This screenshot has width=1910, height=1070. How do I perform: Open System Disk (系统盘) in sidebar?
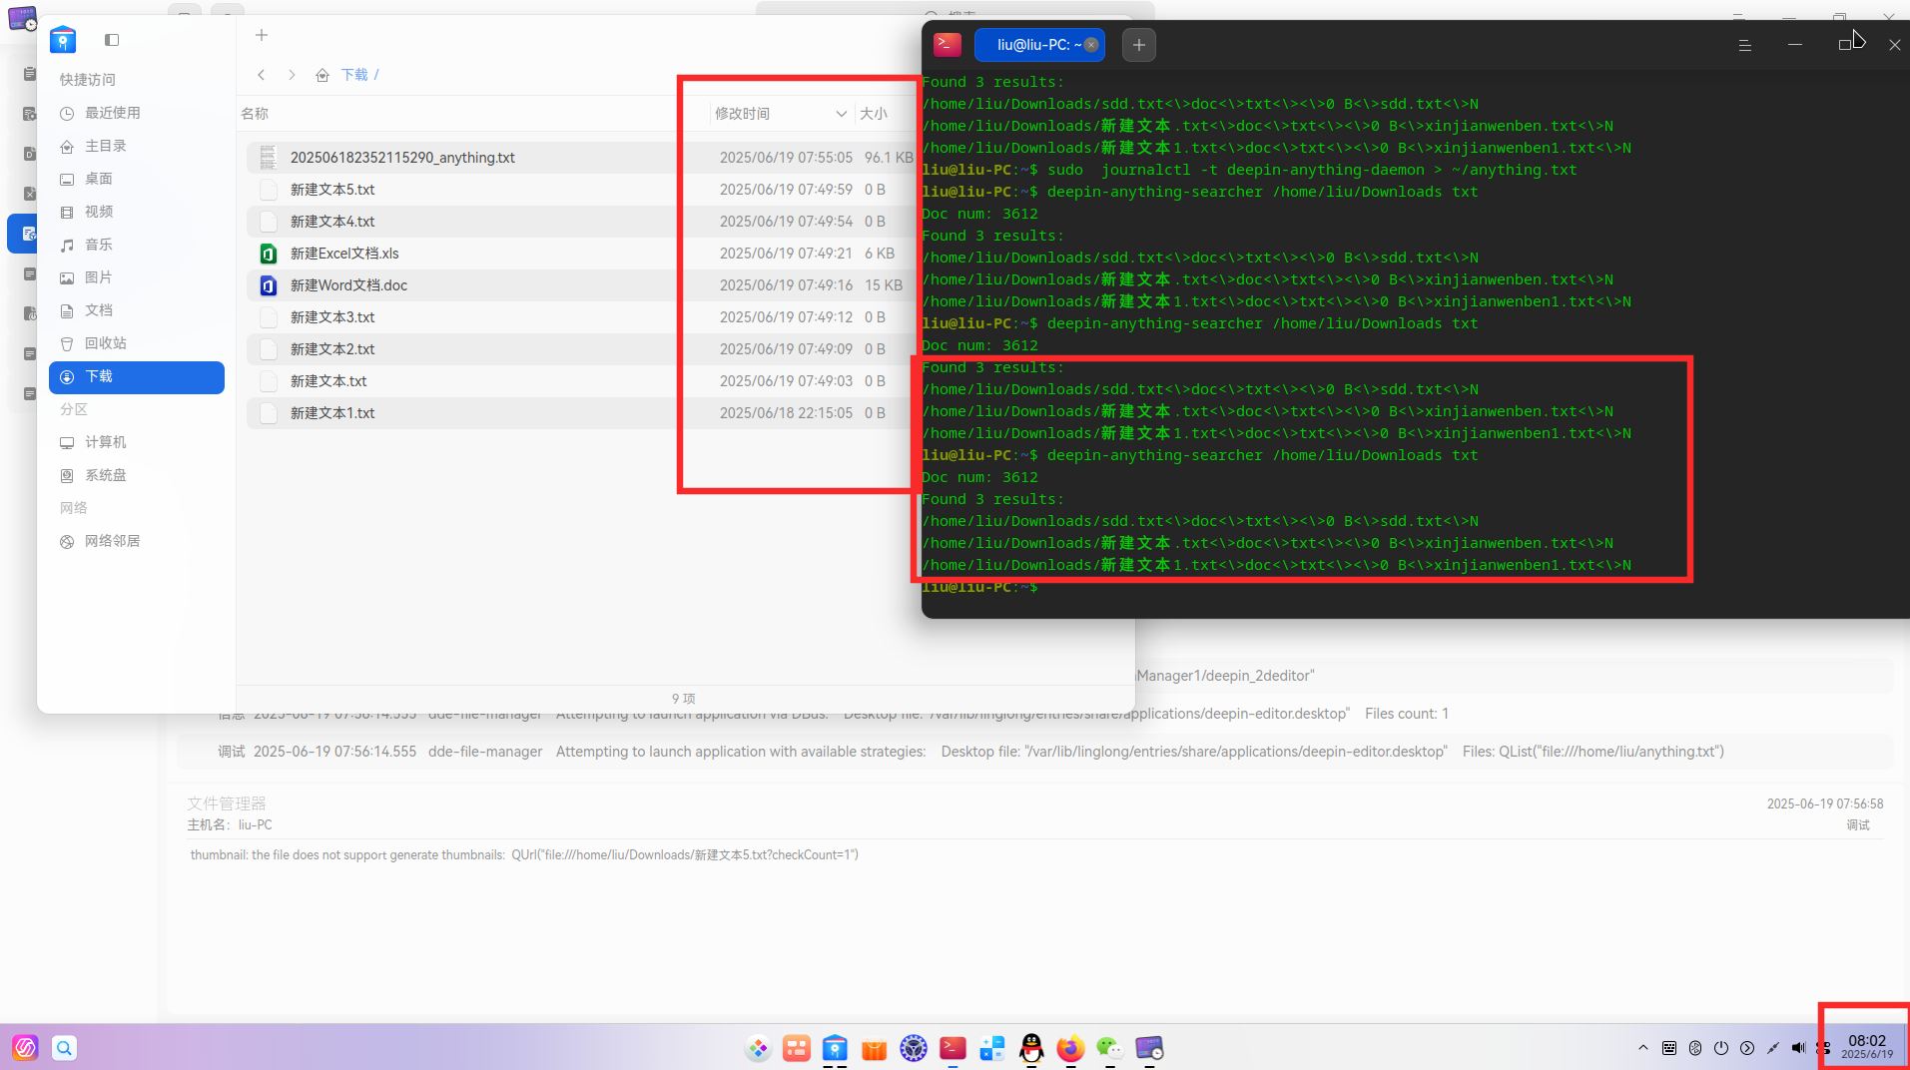[x=136, y=475]
